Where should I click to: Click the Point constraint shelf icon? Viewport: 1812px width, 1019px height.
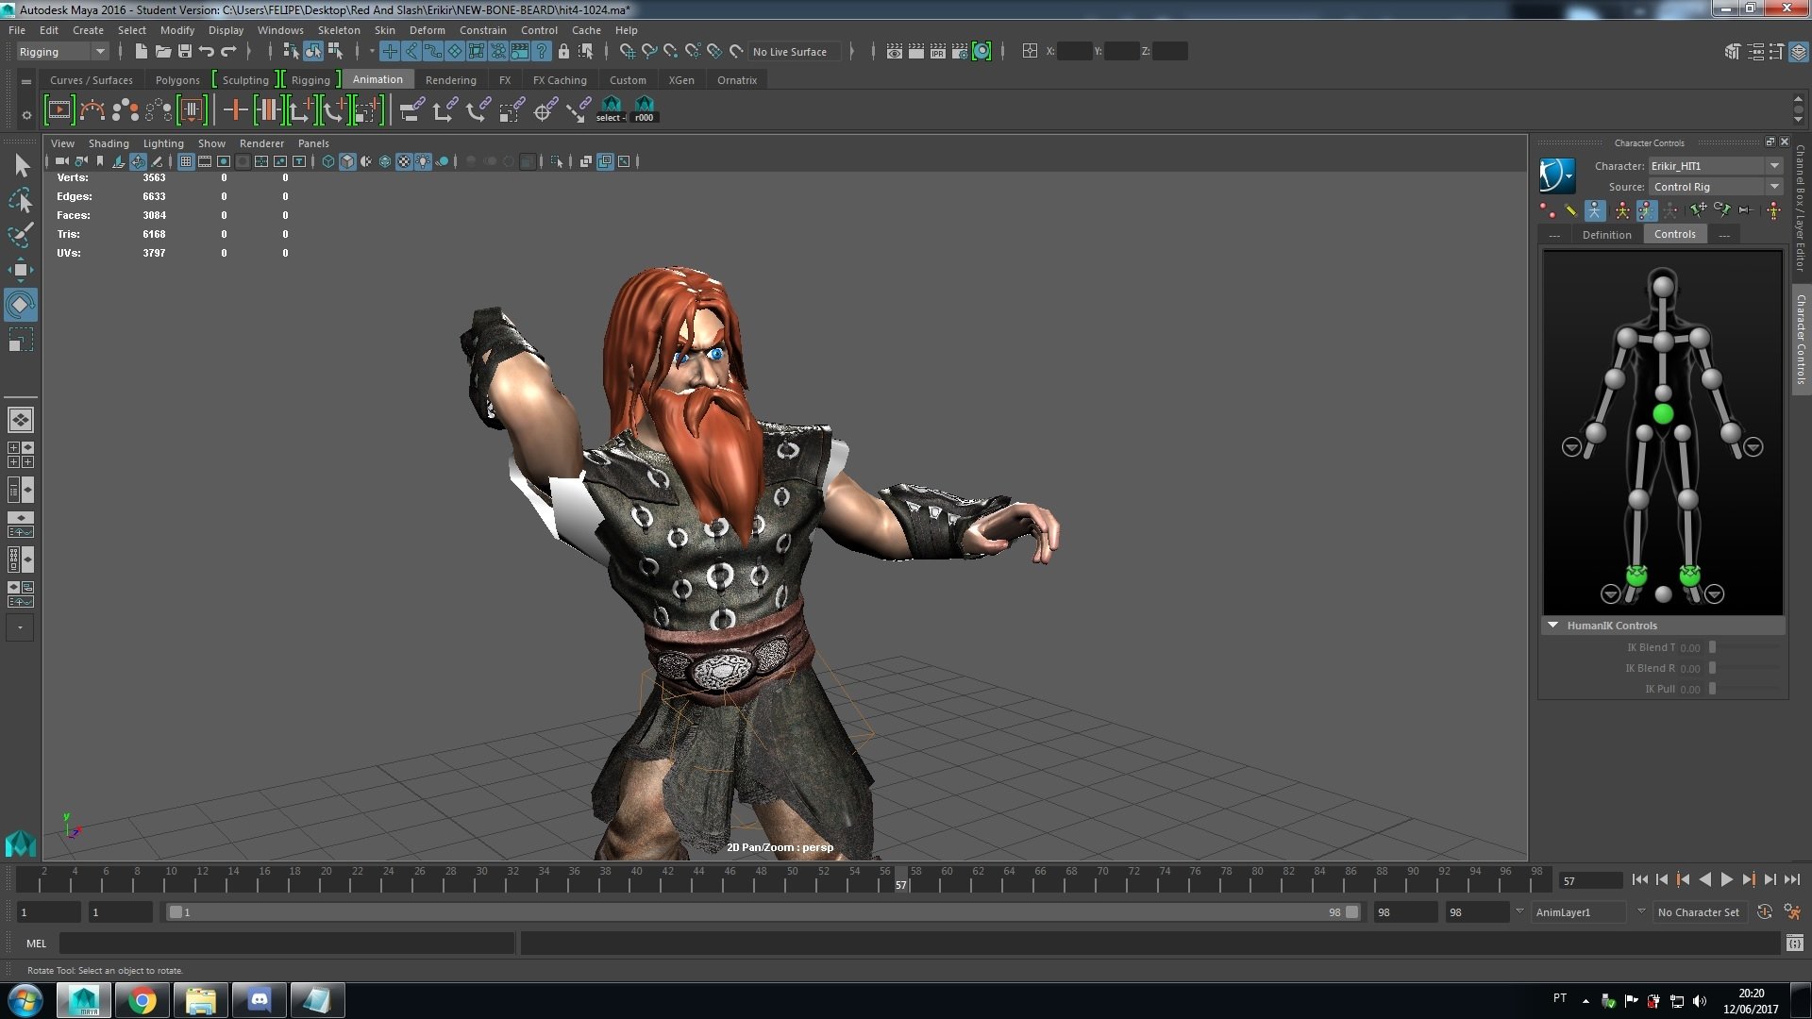coord(445,110)
